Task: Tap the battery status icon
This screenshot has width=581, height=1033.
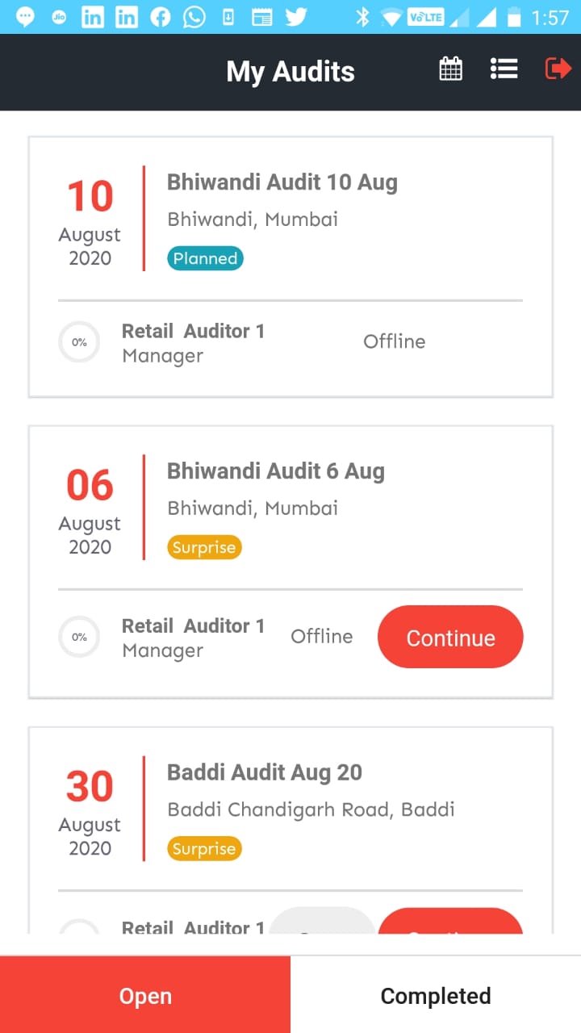Action: coord(513,17)
